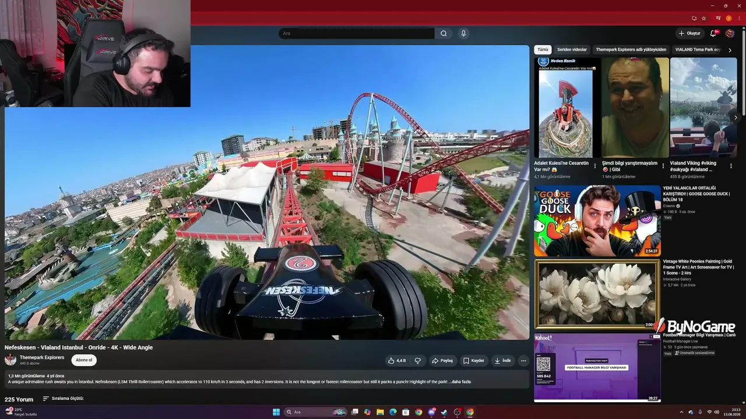The height and width of the screenshot is (419, 746).
Task: Click the YouTube search input field
Action: click(x=356, y=34)
